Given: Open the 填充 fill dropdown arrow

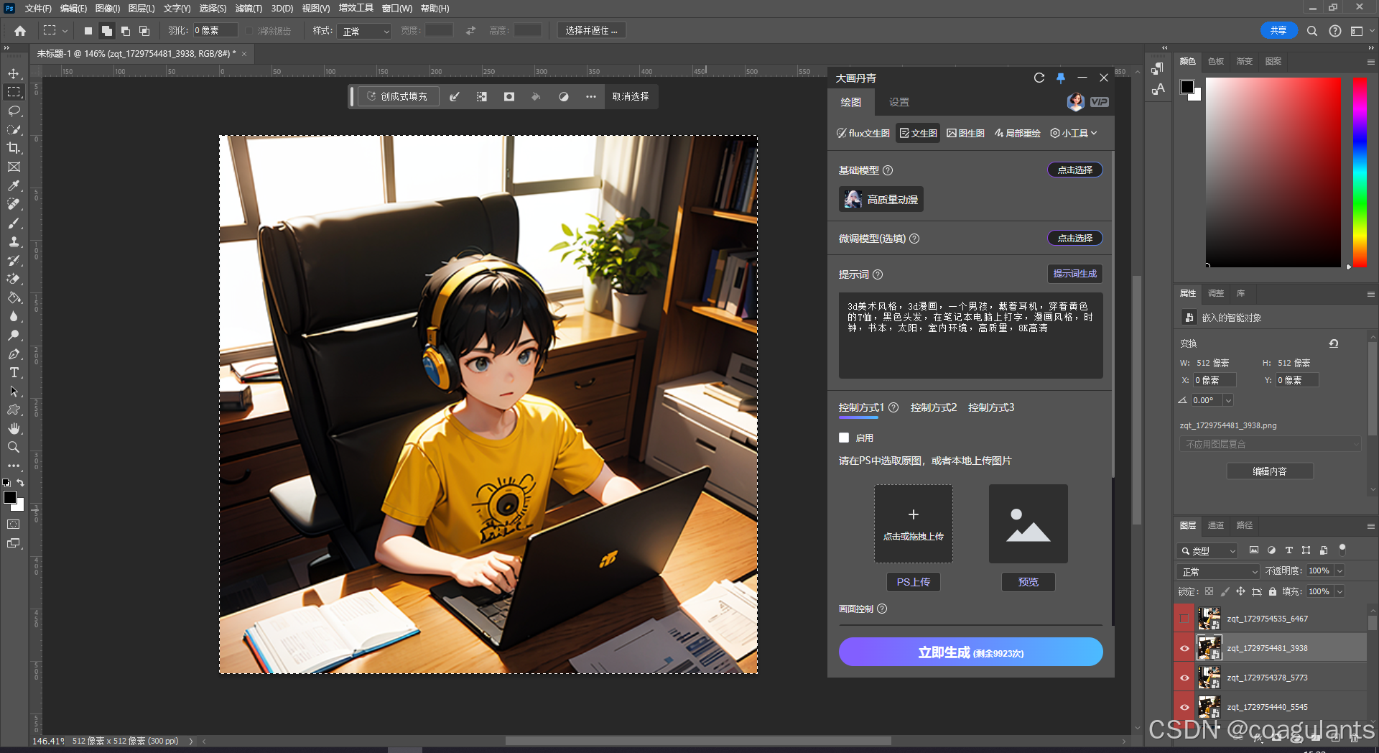Looking at the screenshot, I should 1339,591.
